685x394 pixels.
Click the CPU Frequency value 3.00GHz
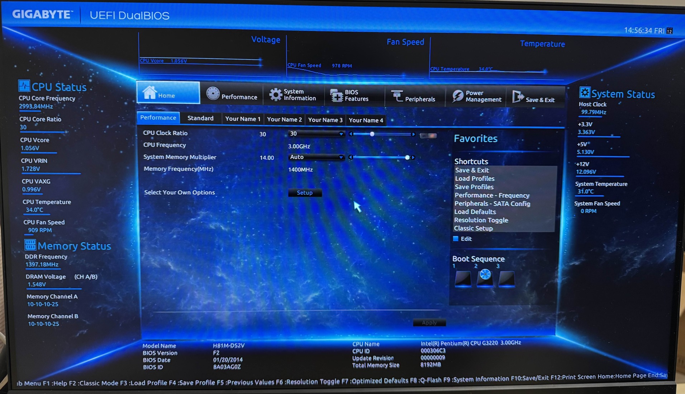(299, 146)
